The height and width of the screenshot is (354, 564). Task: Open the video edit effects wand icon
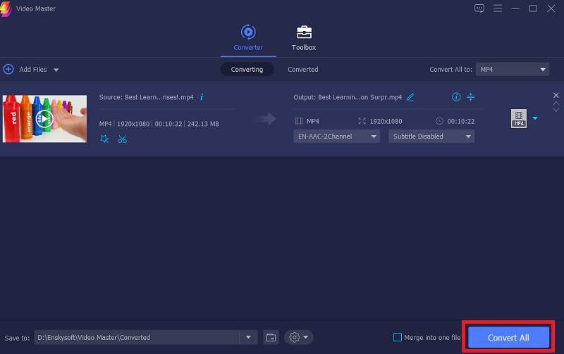click(x=105, y=139)
